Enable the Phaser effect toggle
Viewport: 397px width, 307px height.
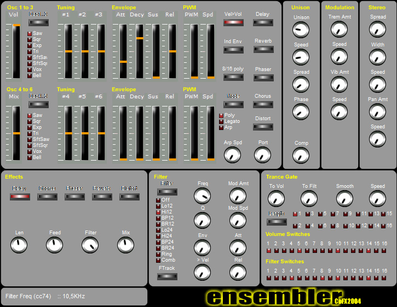click(x=263, y=78)
